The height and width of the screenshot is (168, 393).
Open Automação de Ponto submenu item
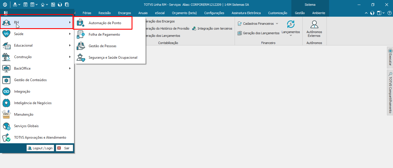(110, 23)
